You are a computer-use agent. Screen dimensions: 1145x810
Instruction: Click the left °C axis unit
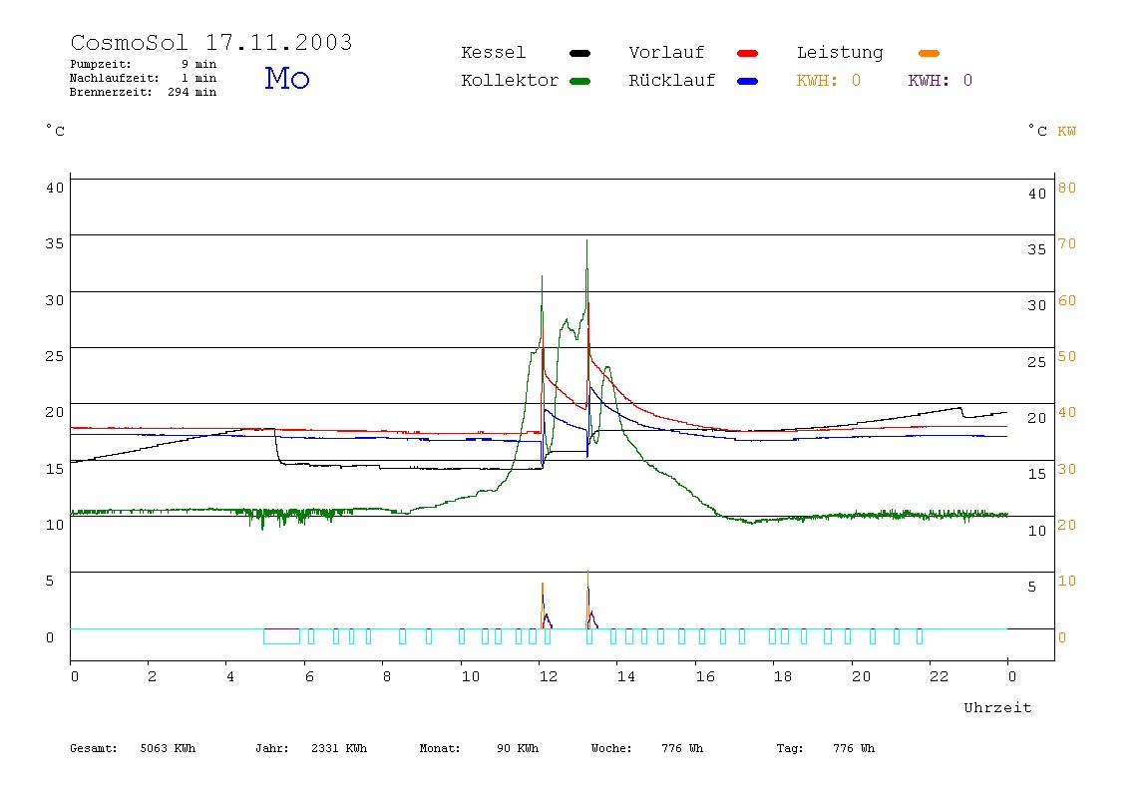pos(56,131)
